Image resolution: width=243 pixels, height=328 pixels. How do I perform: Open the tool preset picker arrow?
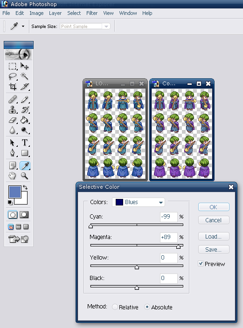[23, 27]
